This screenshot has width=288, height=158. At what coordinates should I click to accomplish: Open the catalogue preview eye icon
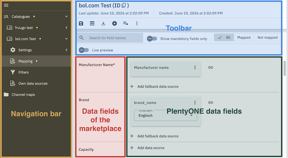pos(92,23)
